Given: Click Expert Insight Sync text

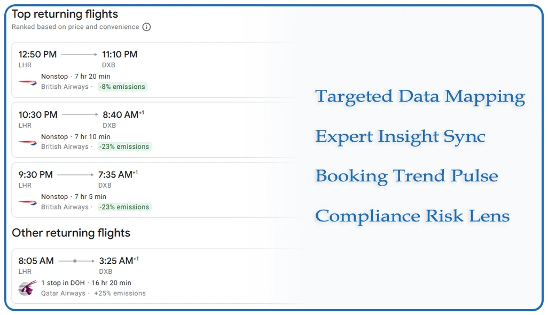Looking at the screenshot, I should (400, 137).
